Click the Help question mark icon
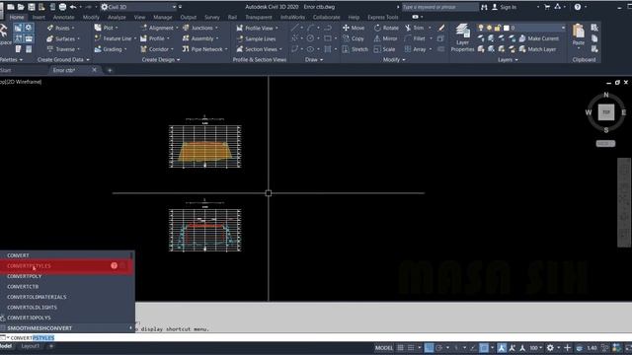Image resolution: width=632 pixels, height=355 pixels. pos(578,7)
